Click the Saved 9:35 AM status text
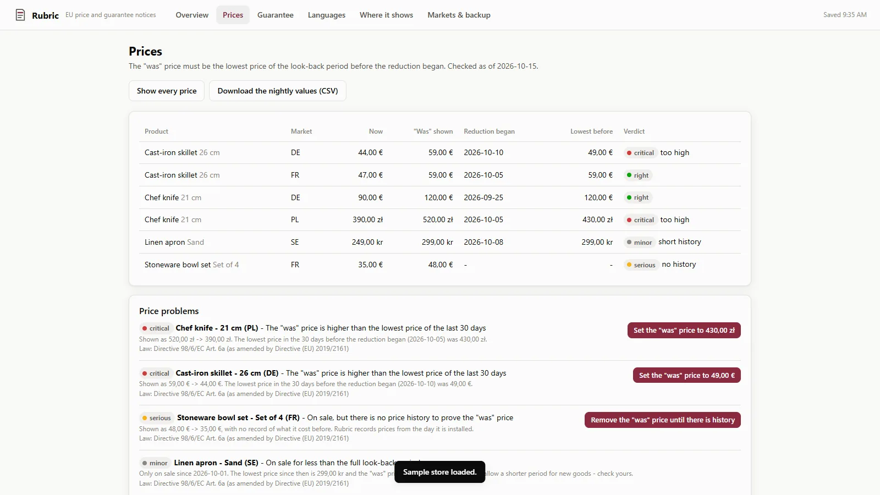The height and width of the screenshot is (495, 880). click(845, 15)
